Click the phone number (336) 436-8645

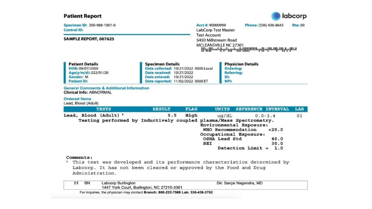point(271,25)
